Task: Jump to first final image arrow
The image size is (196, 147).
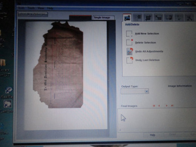Action: click(x=154, y=106)
